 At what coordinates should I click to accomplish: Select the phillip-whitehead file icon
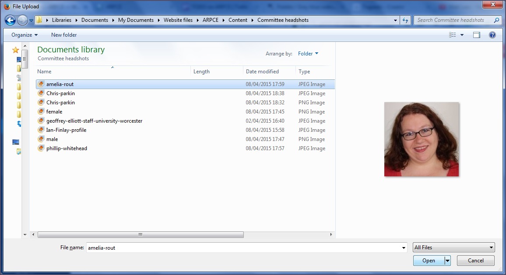[41, 148]
